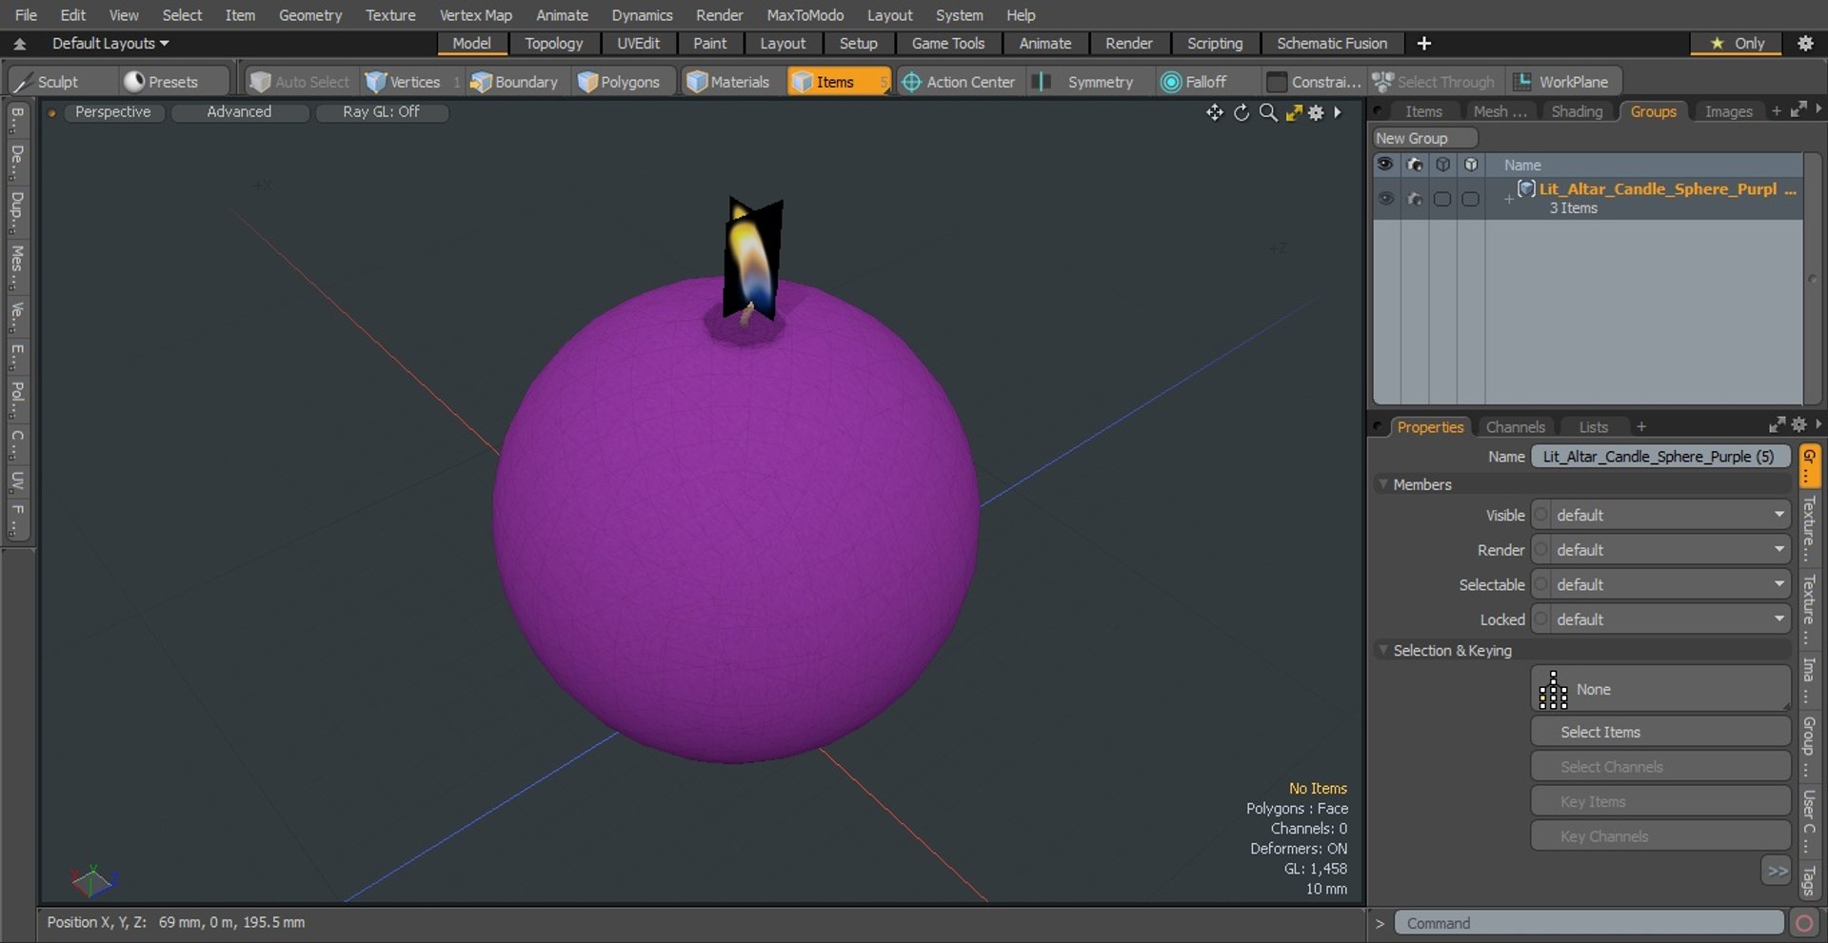Open the layout settings gear icon
The height and width of the screenshot is (943, 1828).
coord(1804,43)
